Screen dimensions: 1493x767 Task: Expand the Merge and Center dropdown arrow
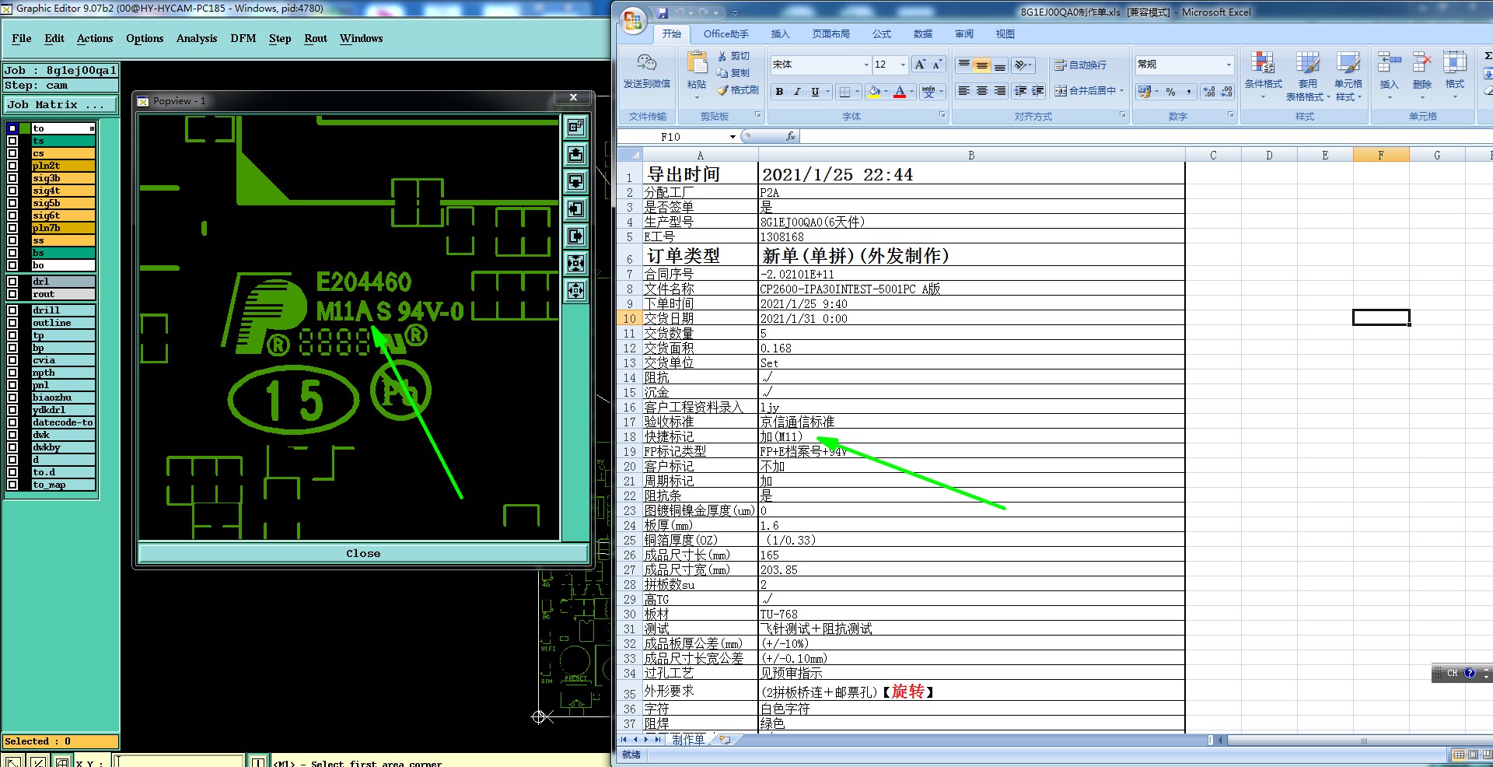click(x=1121, y=91)
